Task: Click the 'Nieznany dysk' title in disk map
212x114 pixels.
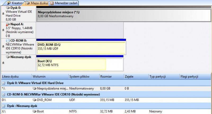Action: pos(21,57)
